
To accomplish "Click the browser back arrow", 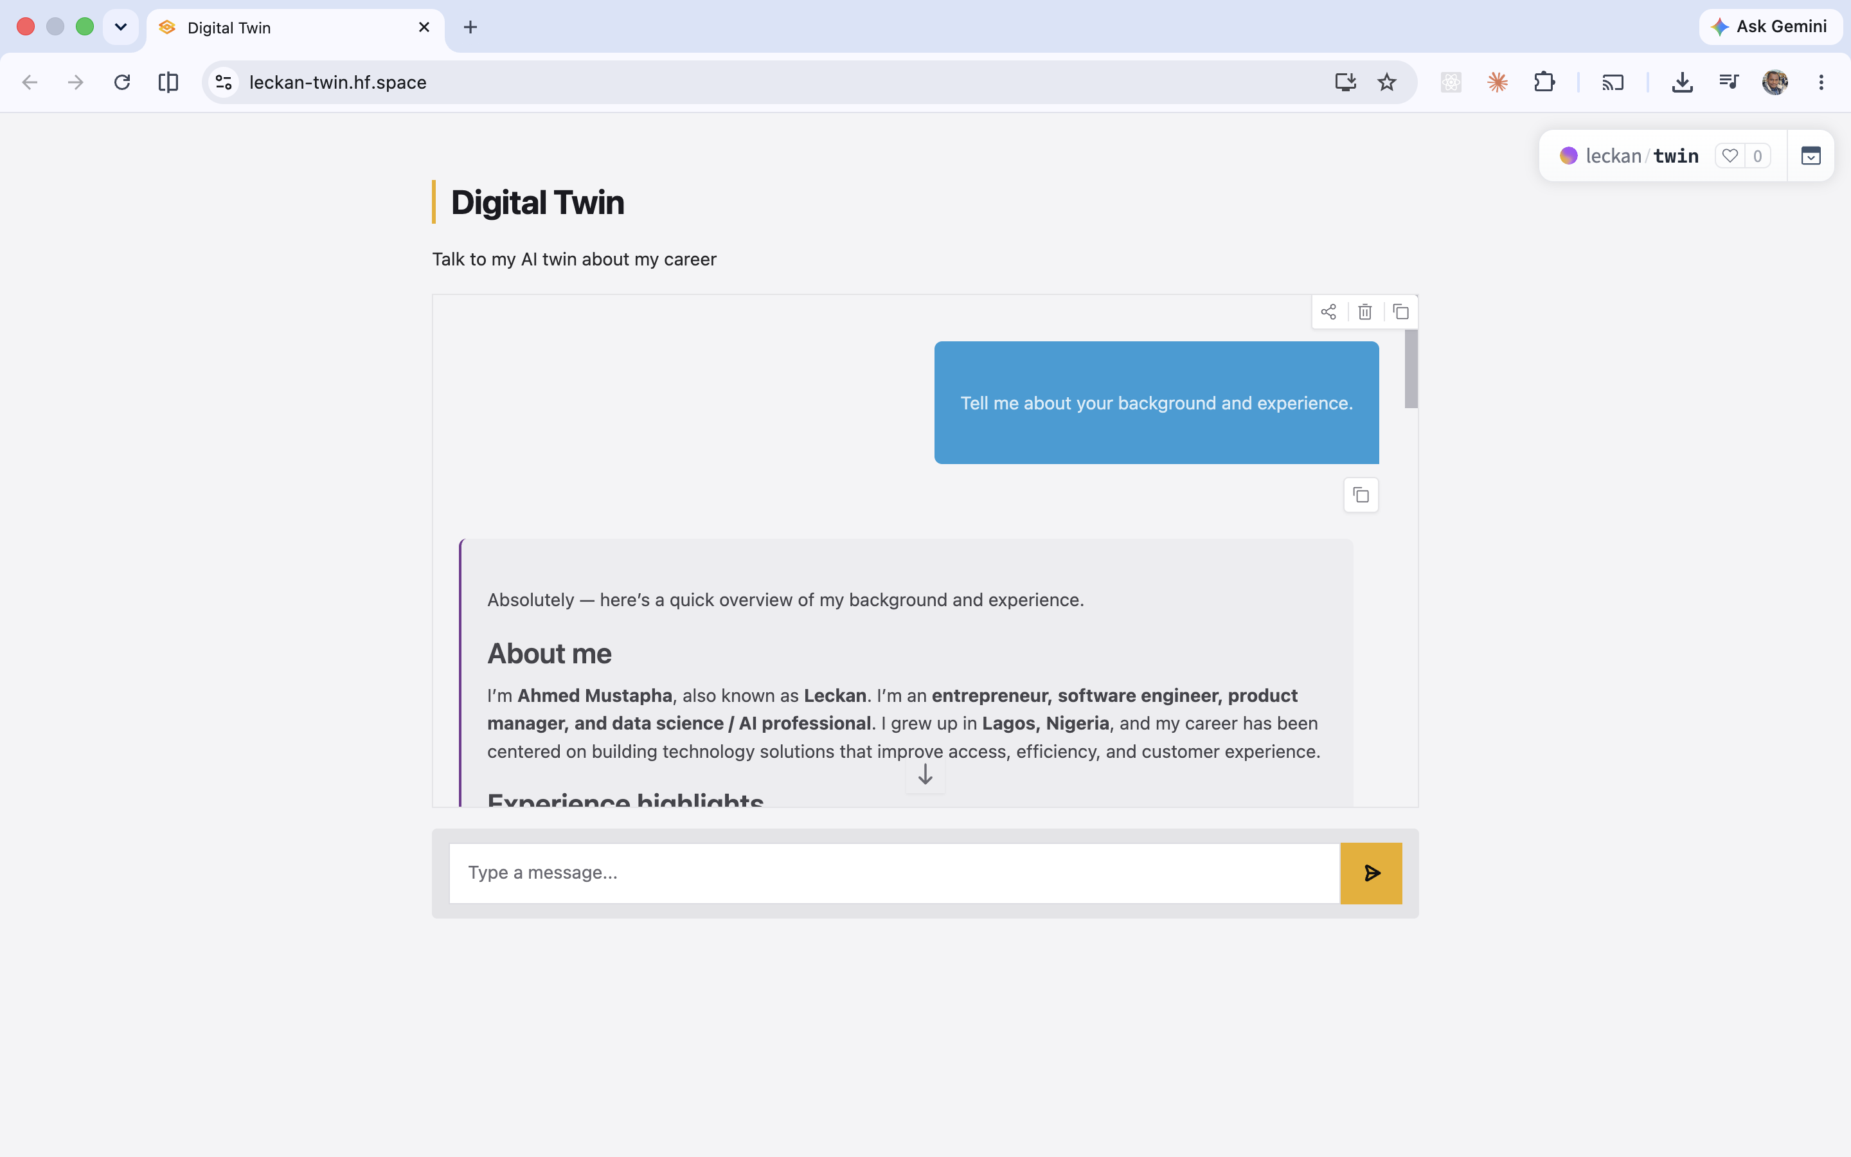I will click(30, 83).
